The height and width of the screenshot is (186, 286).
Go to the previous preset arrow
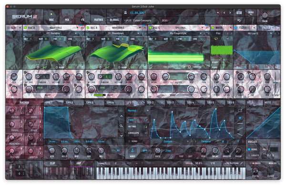pyautogui.click(x=224, y=13)
